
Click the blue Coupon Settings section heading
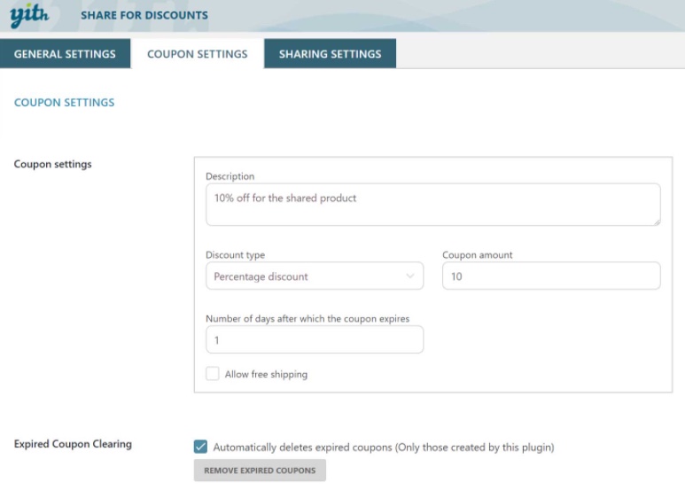[65, 103]
